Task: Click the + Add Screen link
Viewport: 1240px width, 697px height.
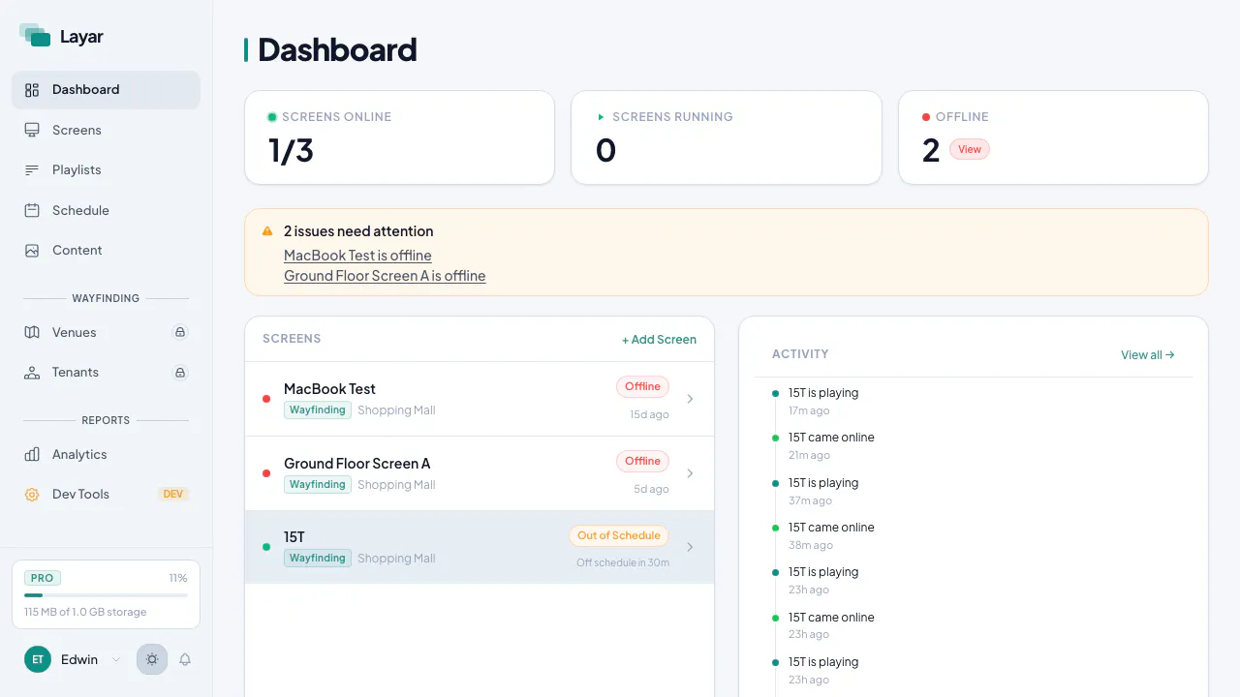Action: (x=659, y=340)
